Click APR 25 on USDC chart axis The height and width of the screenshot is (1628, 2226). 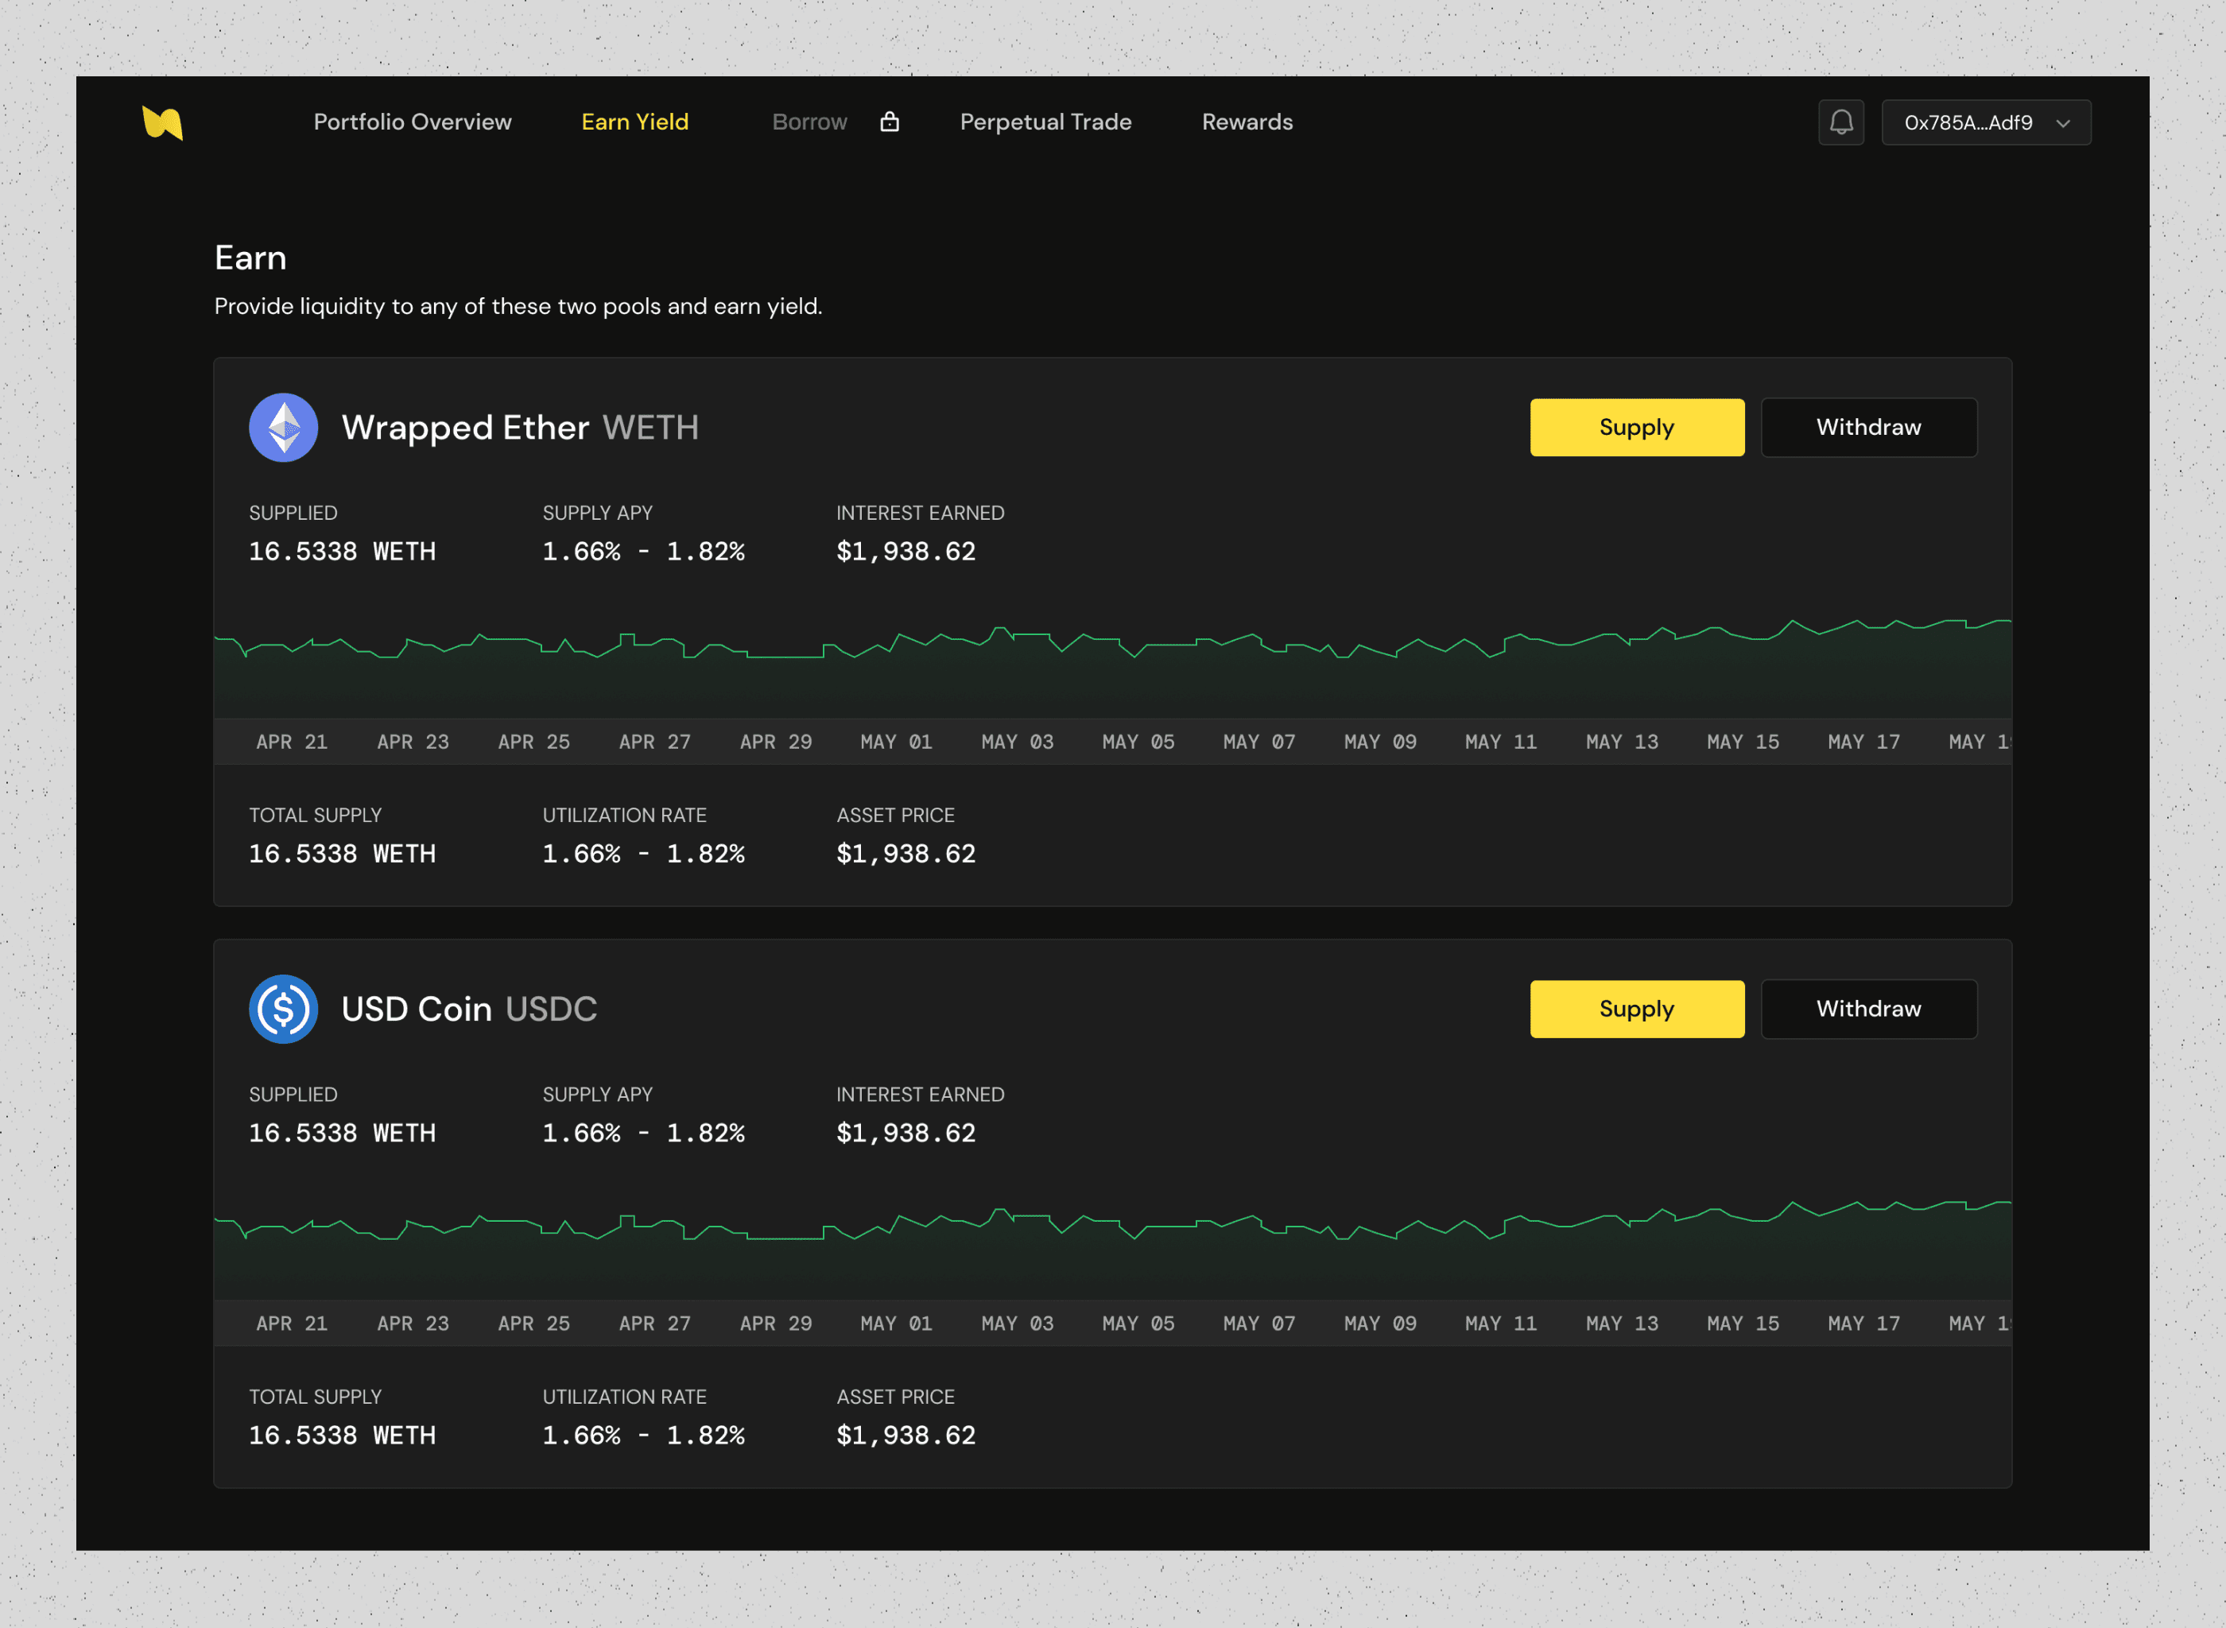pyautogui.click(x=533, y=1324)
